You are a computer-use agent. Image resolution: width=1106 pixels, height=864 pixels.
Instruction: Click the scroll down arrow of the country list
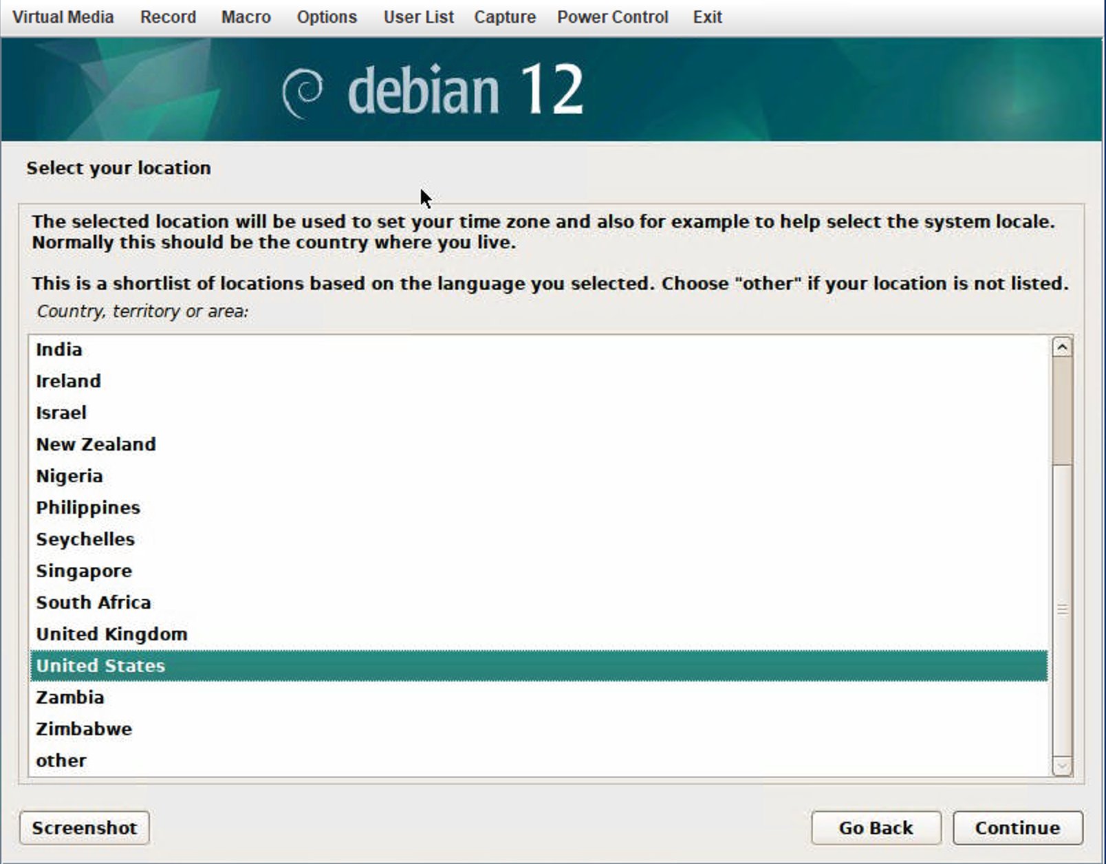click(x=1061, y=765)
